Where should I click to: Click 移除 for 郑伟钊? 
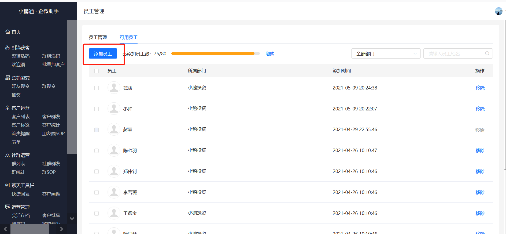pos(480,171)
